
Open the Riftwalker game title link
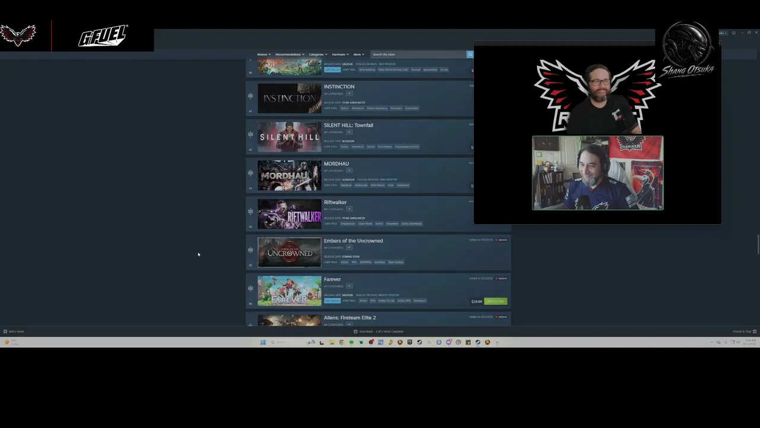(x=335, y=203)
